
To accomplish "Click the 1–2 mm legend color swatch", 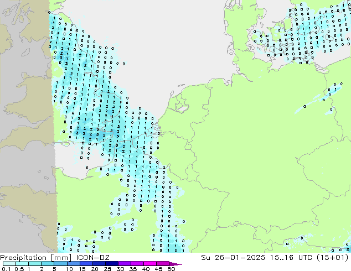I will (35, 264).
